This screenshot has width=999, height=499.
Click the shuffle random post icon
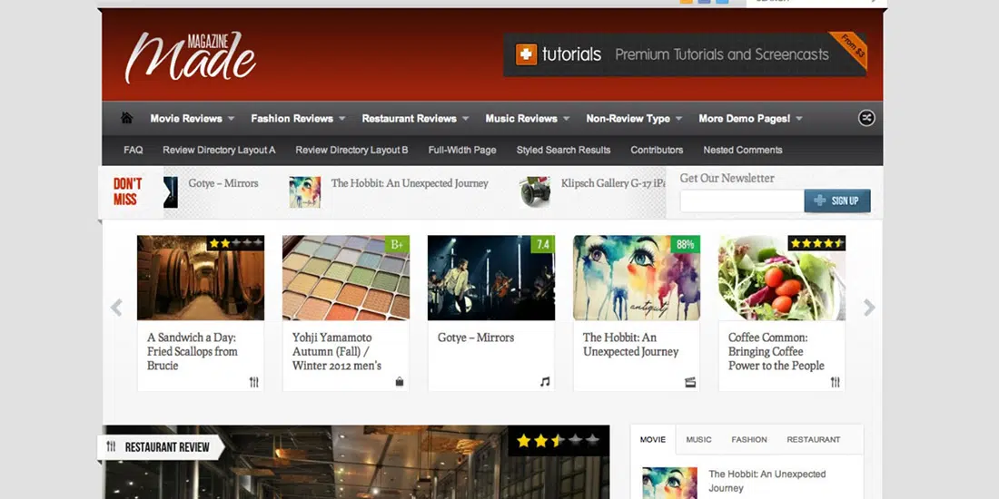866,118
